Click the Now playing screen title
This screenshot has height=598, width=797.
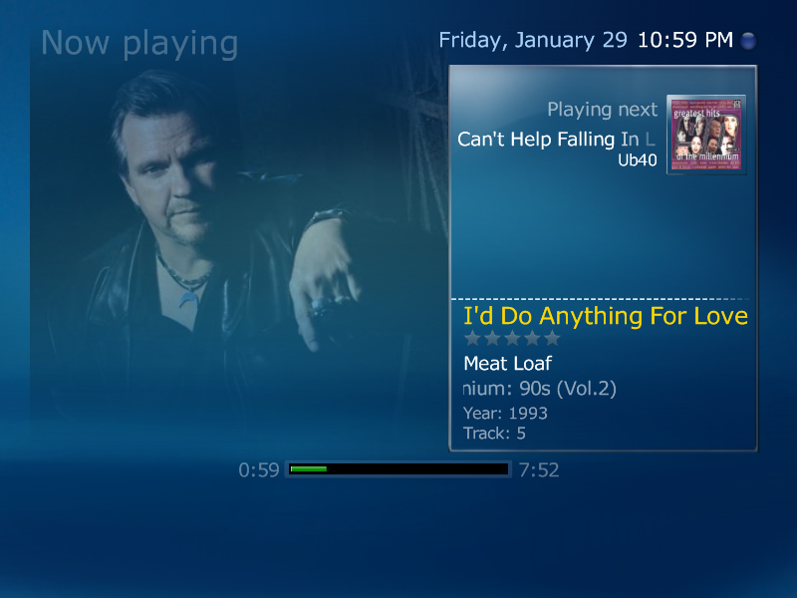[x=139, y=44]
